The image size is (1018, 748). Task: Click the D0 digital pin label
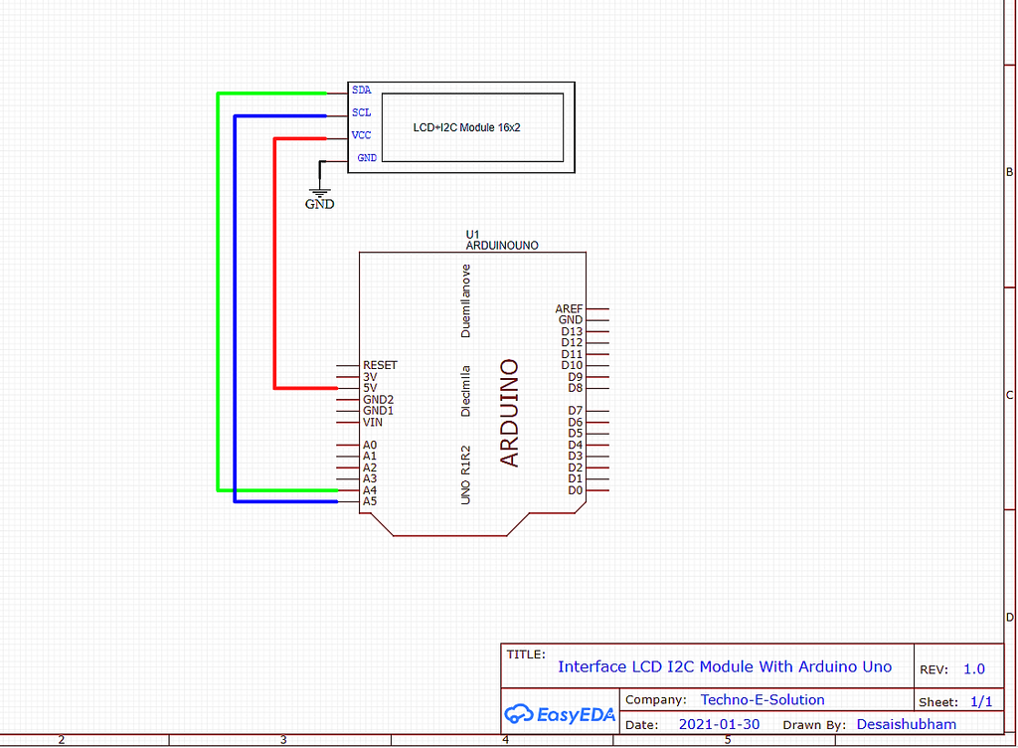tap(576, 490)
